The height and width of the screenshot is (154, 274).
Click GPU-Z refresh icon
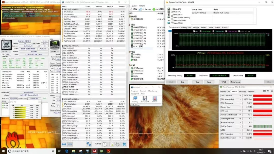pos(268,91)
